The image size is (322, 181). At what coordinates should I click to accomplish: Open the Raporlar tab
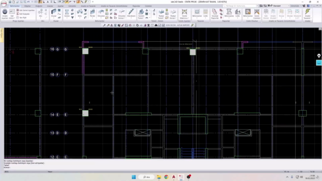tap(136, 6)
